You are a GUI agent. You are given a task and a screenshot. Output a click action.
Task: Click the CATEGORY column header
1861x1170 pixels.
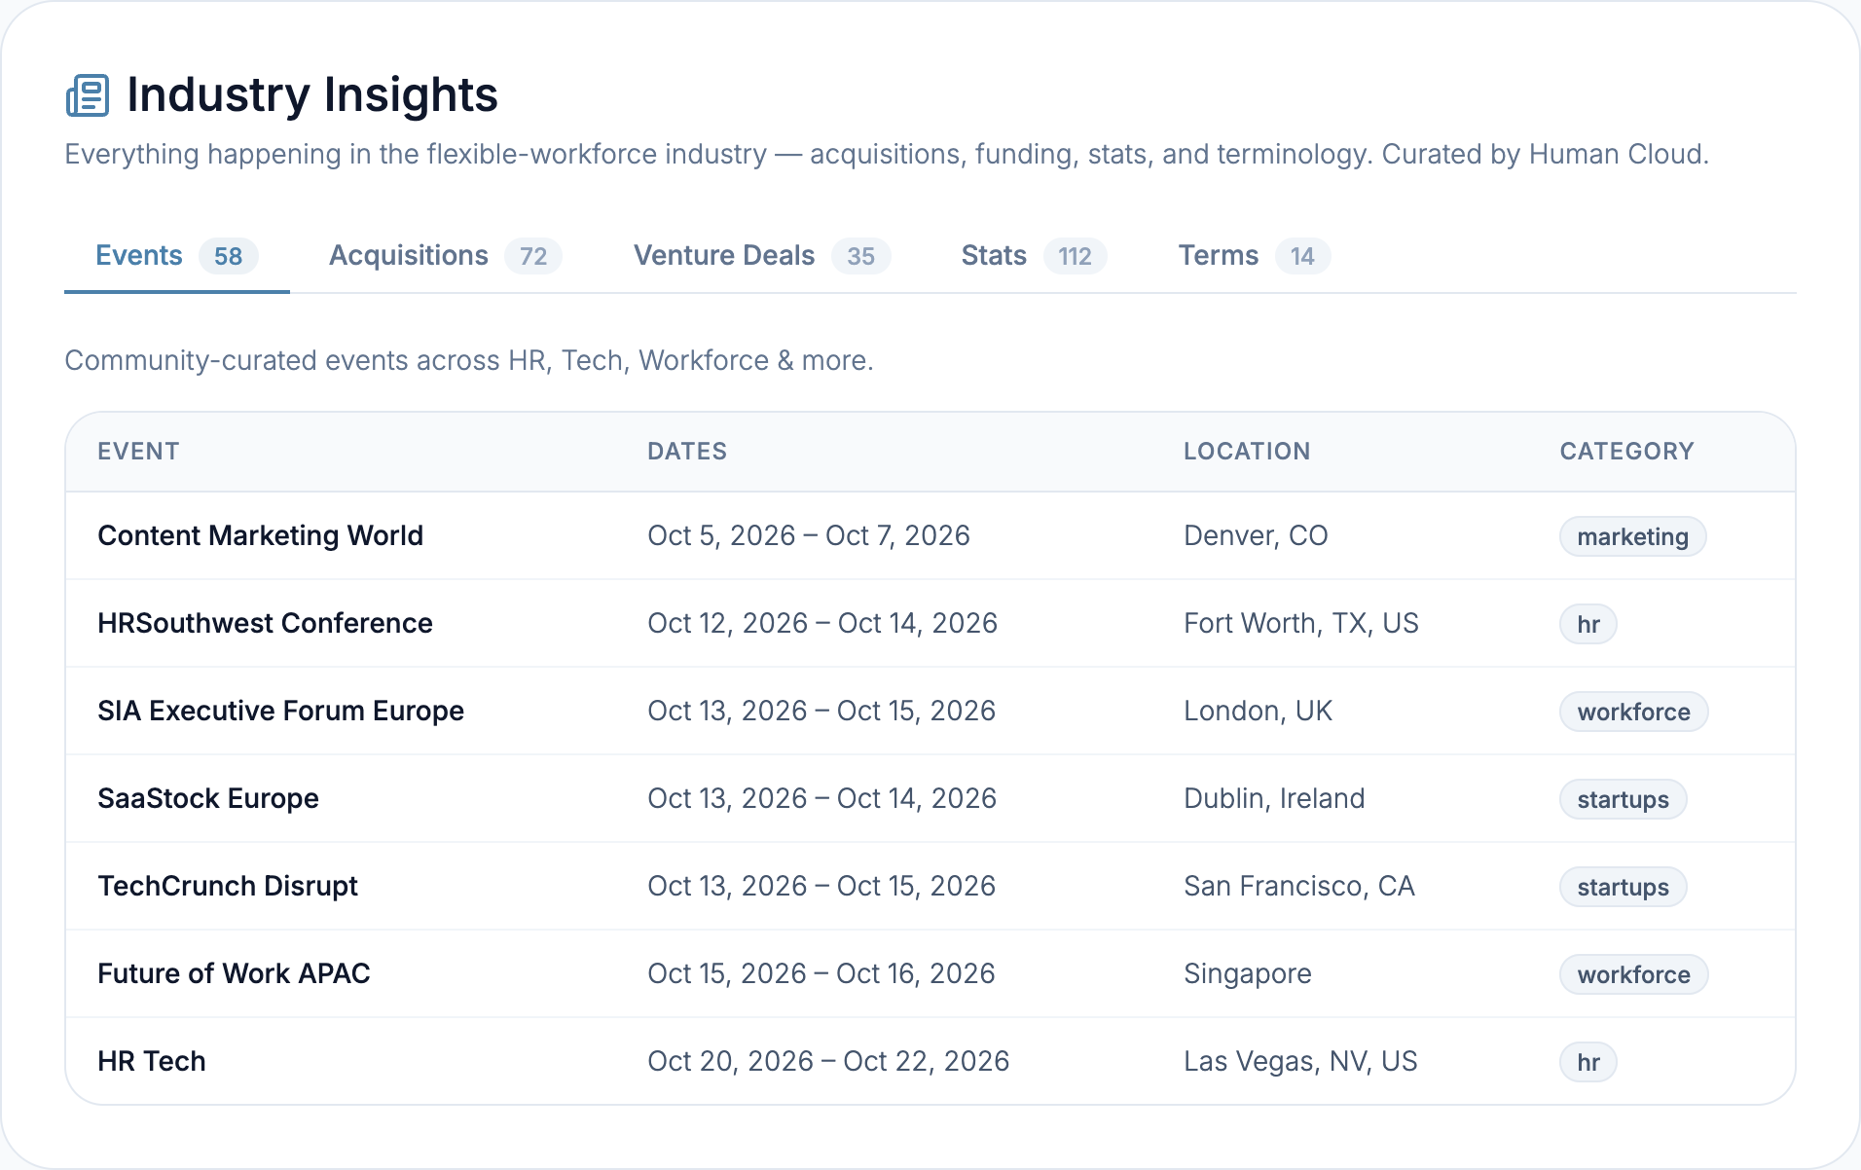1626,452
